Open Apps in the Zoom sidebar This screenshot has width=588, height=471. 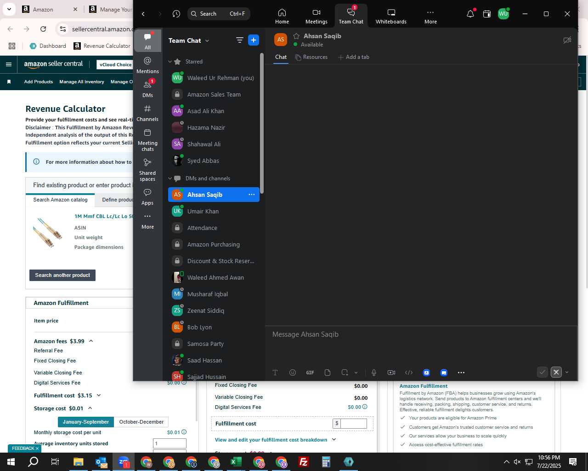click(x=147, y=197)
